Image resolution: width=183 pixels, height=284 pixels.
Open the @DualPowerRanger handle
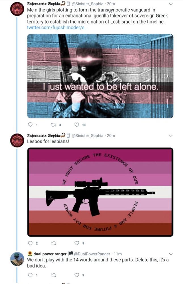pyautogui.click(x=92, y=254)
